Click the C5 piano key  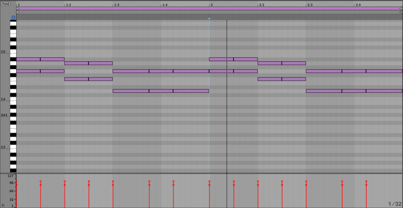[13, 52]
